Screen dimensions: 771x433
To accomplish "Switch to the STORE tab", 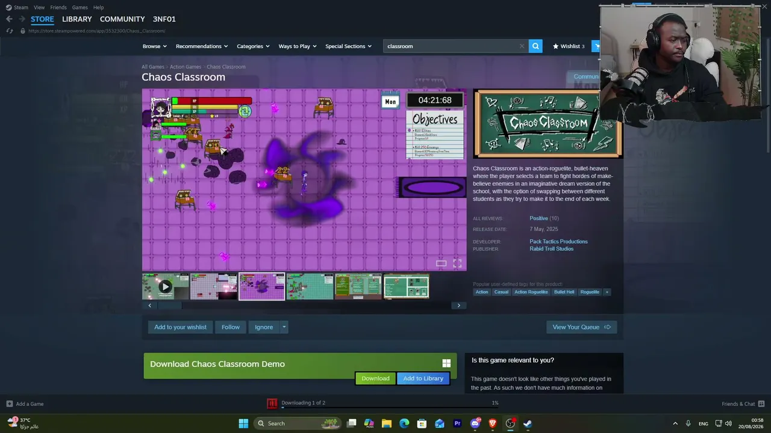I will point(42,19).
